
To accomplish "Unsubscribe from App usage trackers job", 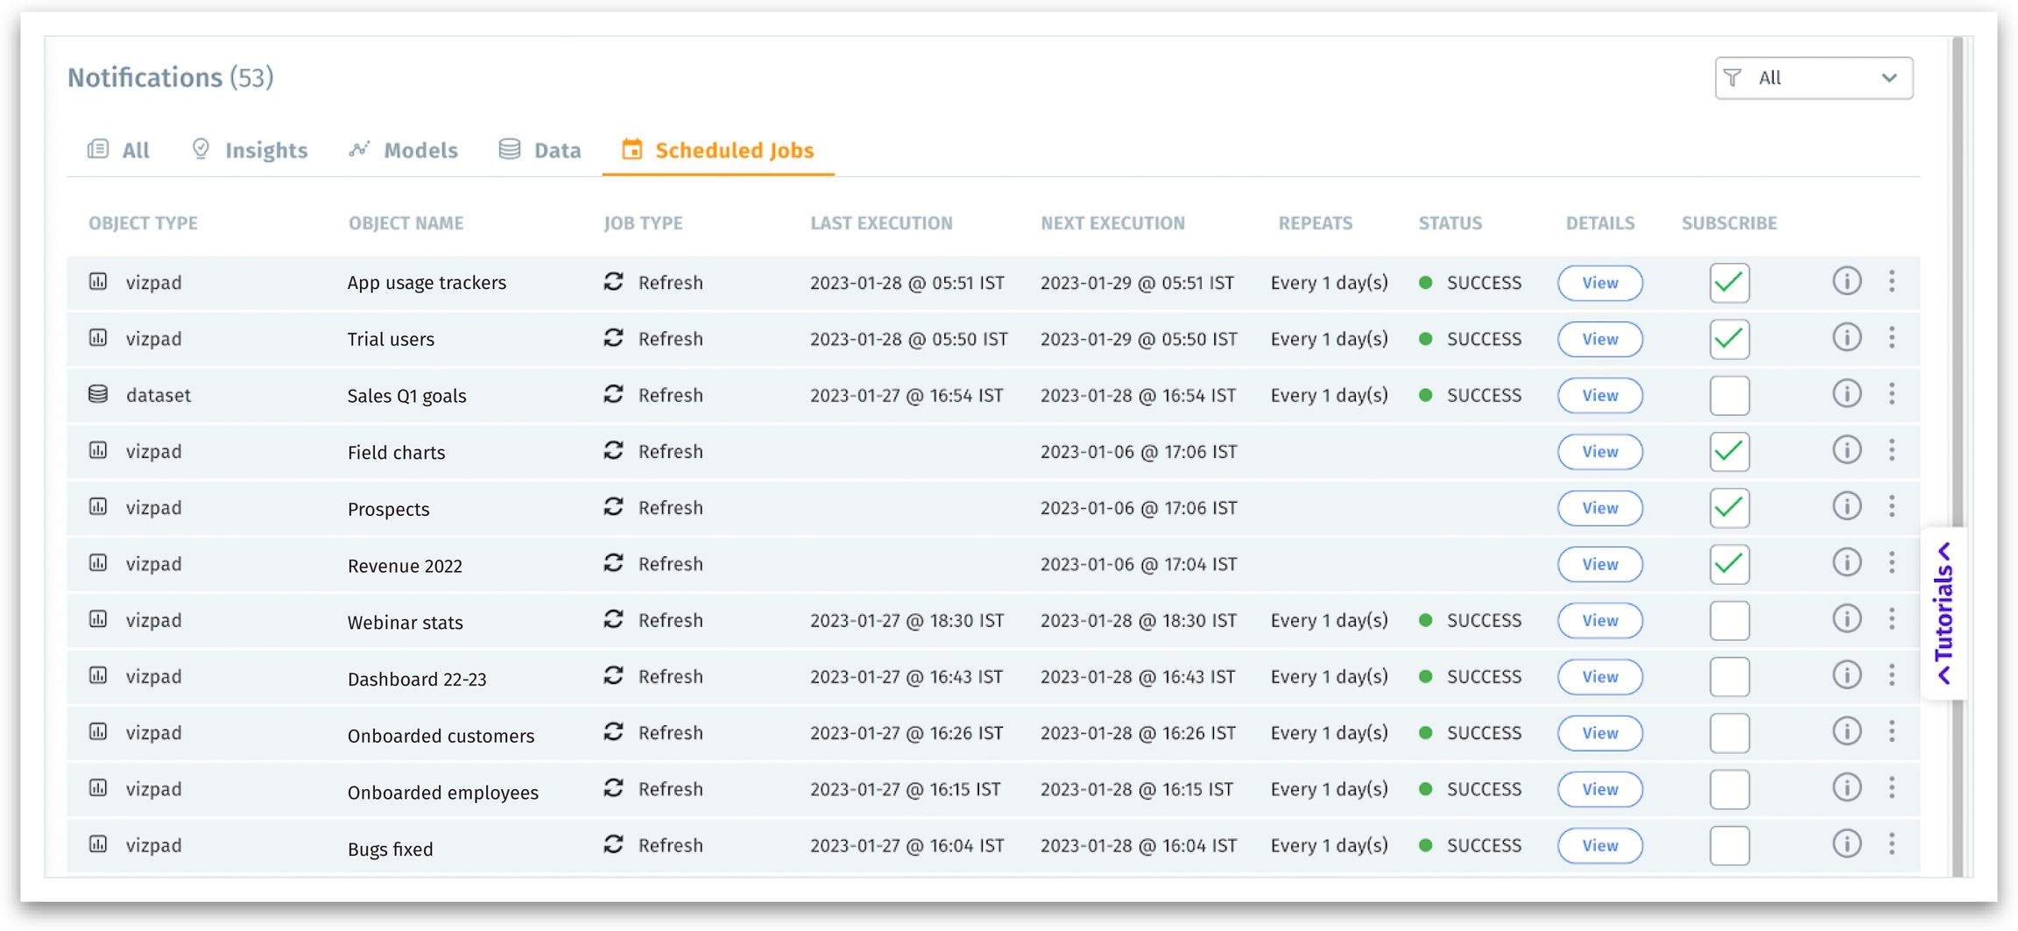I will tap(1729, 283).
